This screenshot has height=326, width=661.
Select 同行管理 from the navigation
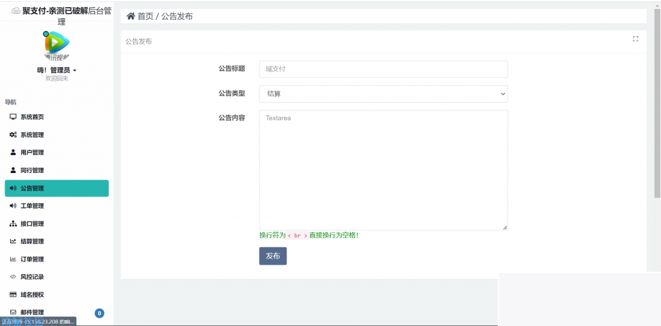pyautogui.click(x=32, y=170)
